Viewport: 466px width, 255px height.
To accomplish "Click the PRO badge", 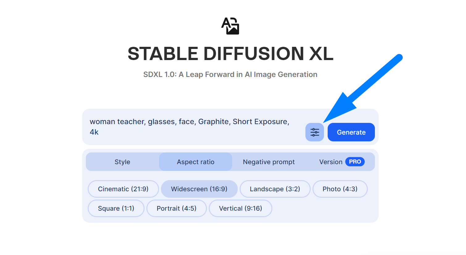I will coord(355,162).
